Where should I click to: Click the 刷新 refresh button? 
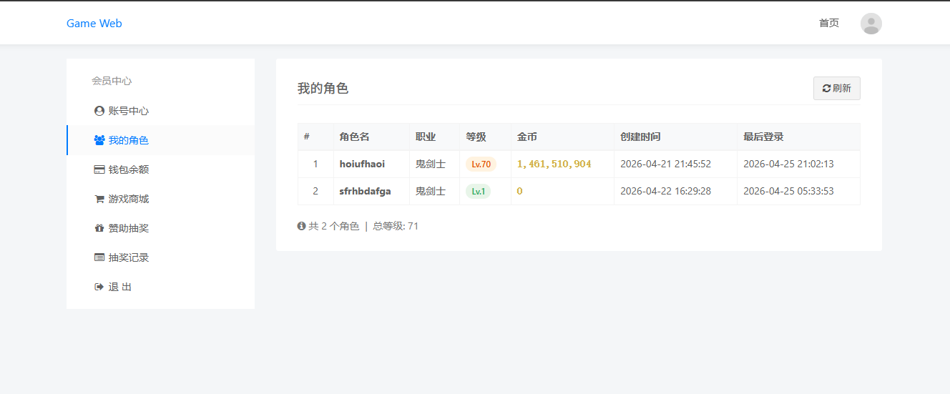pos(837,88)
